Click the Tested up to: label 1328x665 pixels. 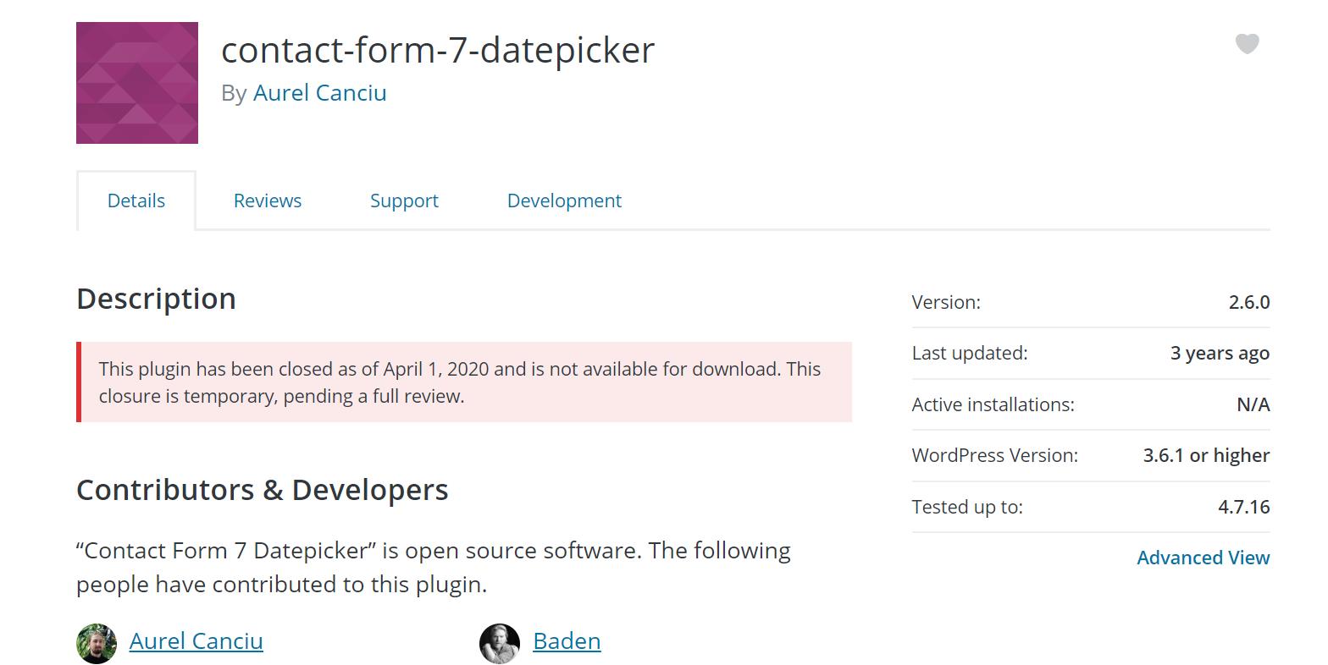pos(967,507)
